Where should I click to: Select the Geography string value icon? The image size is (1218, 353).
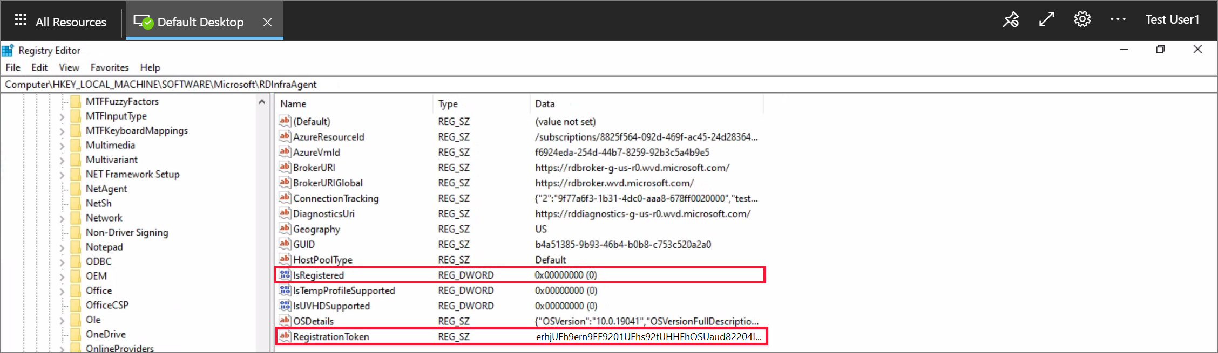pos(285,229)
